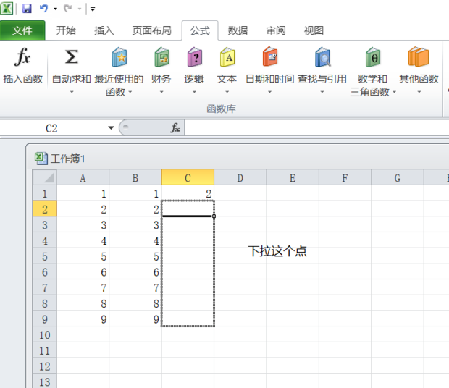Switch to the 插入 tab
Image resolution: width=449 pixels, height=388 pixels.
[x=104, y=30]
